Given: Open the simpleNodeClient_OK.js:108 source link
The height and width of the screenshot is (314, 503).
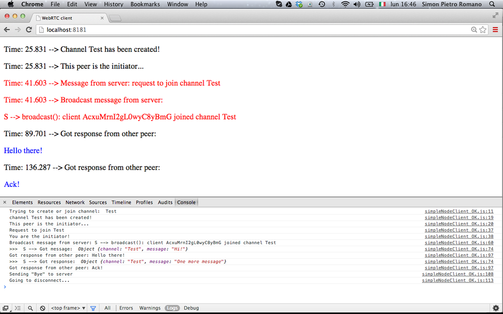Looking at the screenshot, I should [x=457, y=274].
